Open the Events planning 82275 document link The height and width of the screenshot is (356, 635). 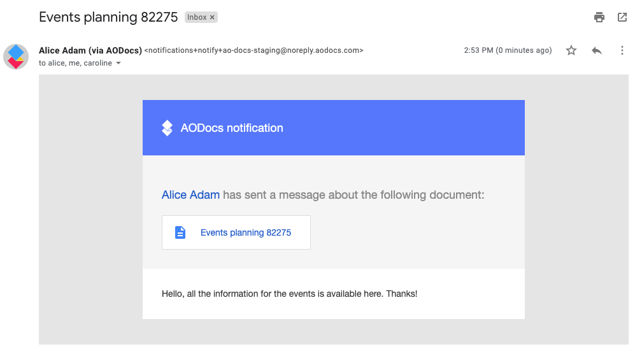click(246, 232)
